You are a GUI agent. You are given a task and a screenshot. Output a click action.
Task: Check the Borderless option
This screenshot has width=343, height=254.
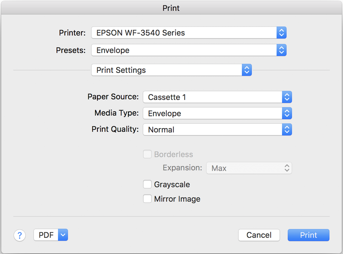(147, 154)
